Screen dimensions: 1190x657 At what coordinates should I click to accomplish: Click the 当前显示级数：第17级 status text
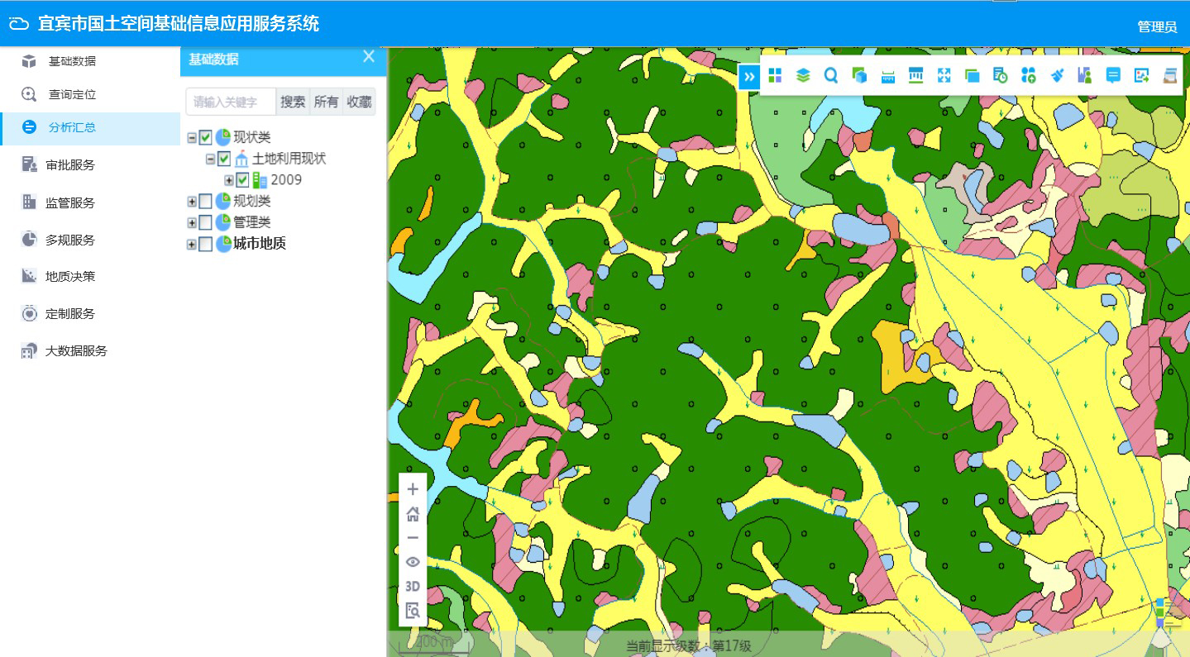pyautogui.click(x=688, y=645)
